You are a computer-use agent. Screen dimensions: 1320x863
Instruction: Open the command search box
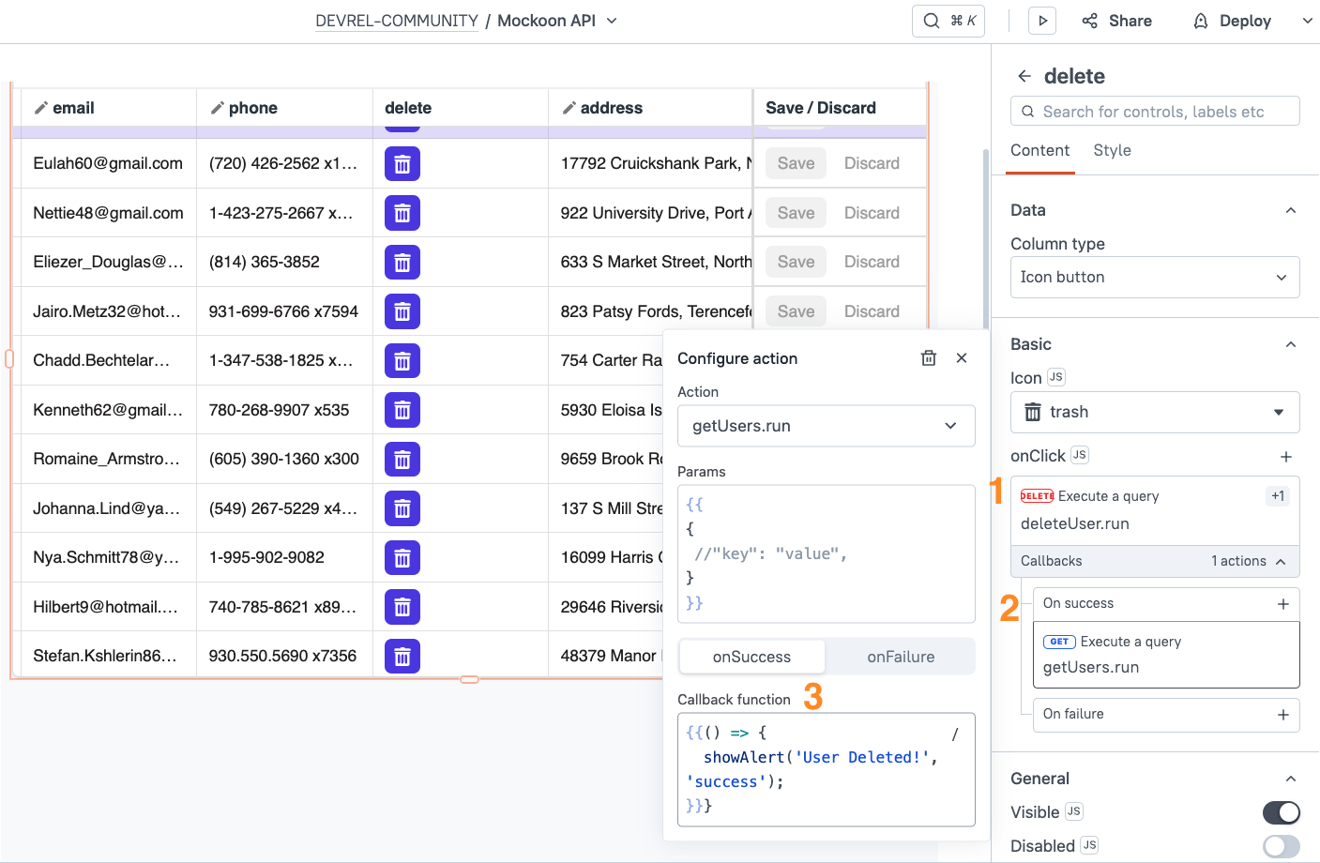pyautogui.click(x=948, y=21)
